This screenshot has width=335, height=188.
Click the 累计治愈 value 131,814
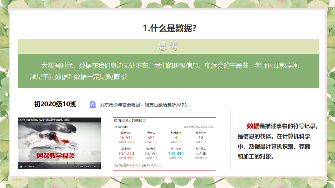[x=176, y=153]
